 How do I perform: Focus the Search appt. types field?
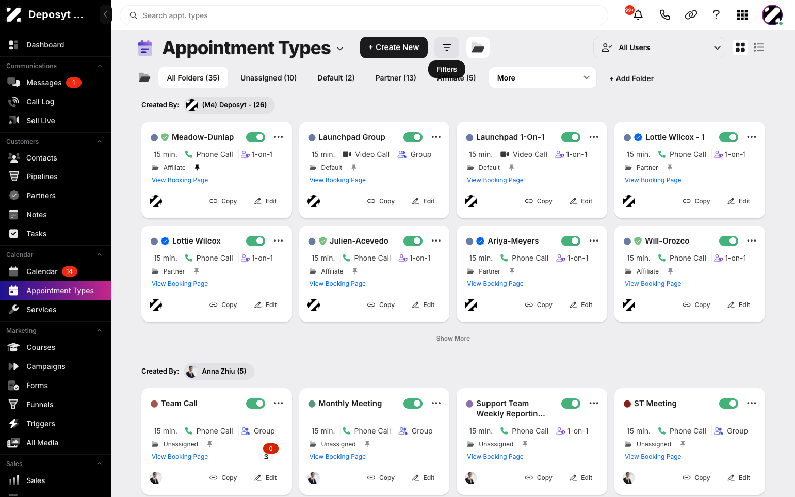364,15
